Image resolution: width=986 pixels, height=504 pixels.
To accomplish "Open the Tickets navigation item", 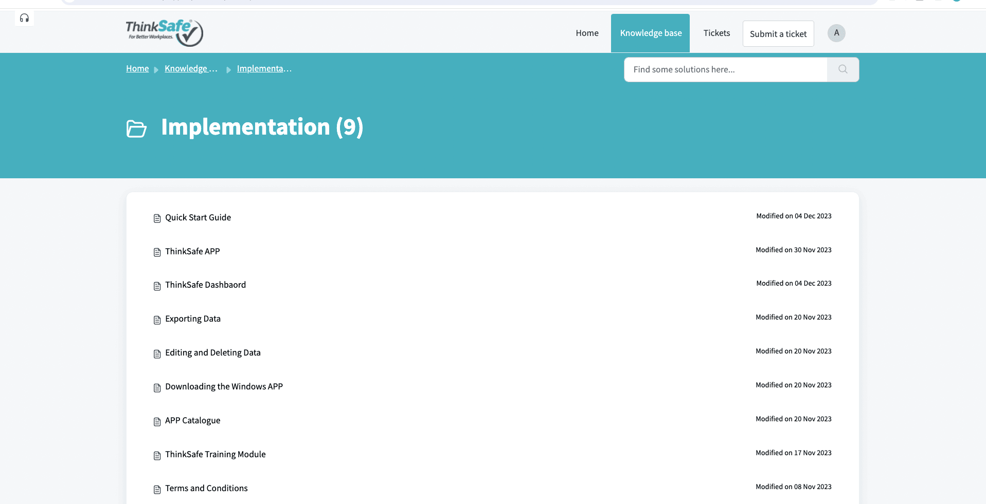I will (x=716, y=33).
